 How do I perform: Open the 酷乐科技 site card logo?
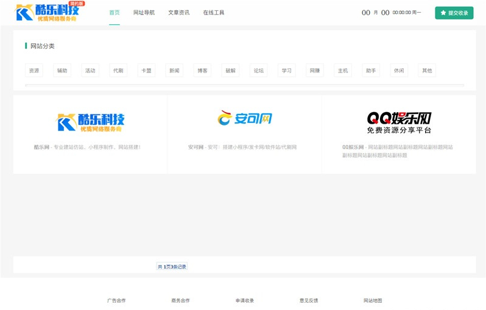pos(90,122)
